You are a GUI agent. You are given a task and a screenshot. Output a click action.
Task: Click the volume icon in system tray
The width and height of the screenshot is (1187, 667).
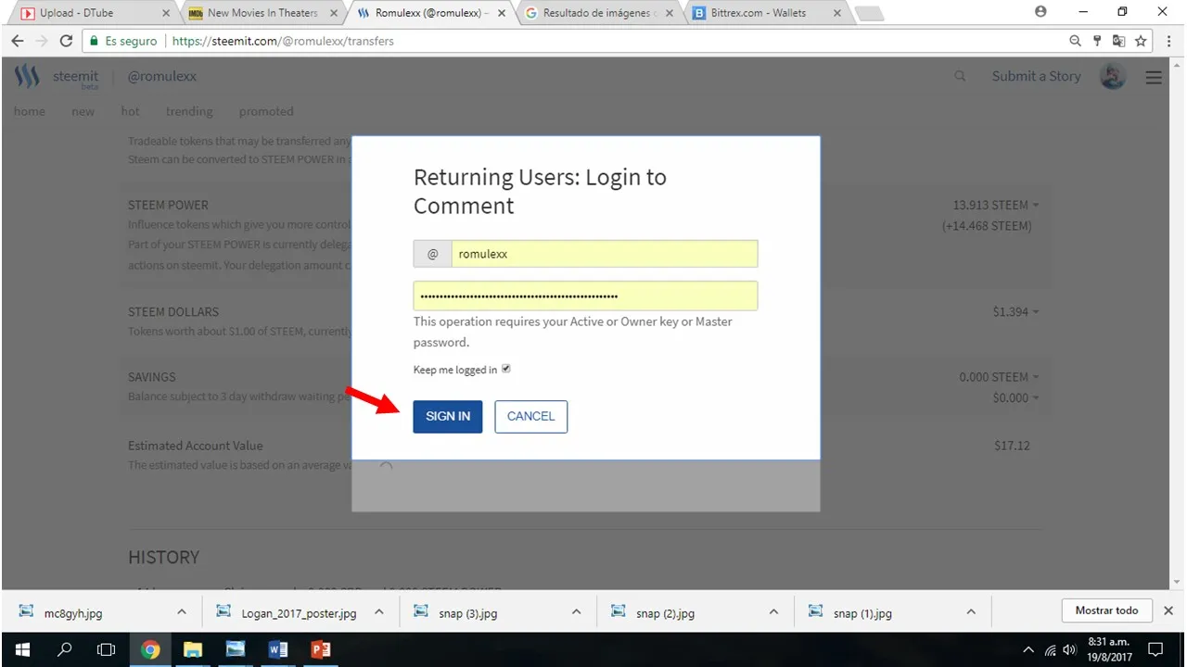1069,649
